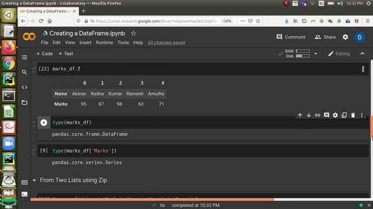
Task: Add a Text cell
Action: 66,54
